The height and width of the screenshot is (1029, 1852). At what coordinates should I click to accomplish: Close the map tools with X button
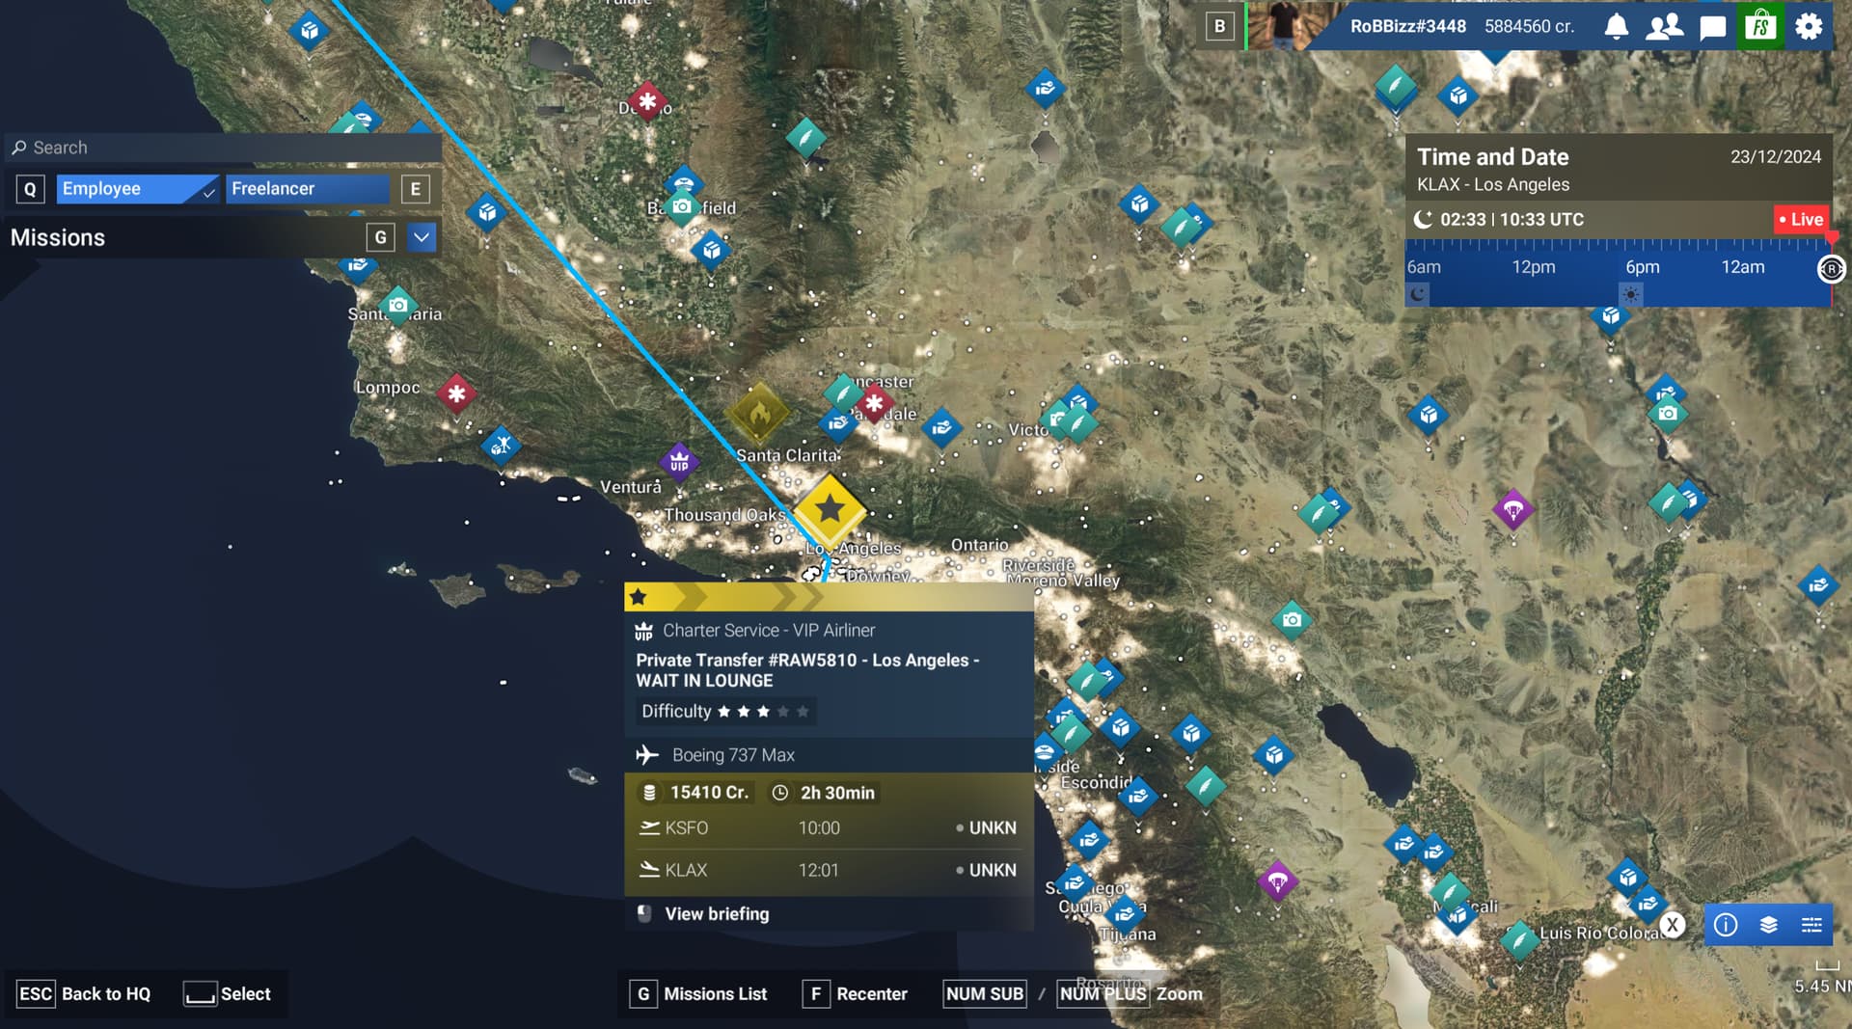[1673, 925]
